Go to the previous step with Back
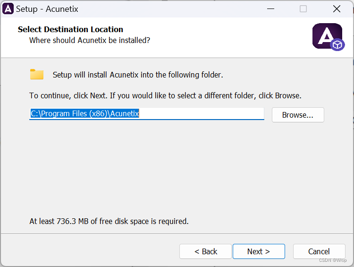The width and height of the screenshot is (354, 267). tap(205, 251)
